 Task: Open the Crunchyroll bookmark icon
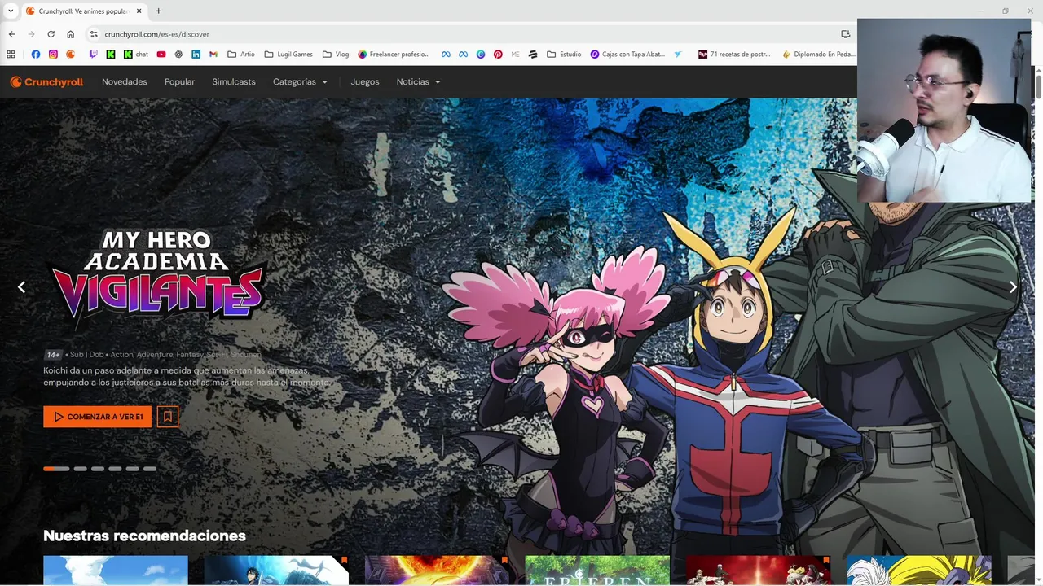point(71,55)
